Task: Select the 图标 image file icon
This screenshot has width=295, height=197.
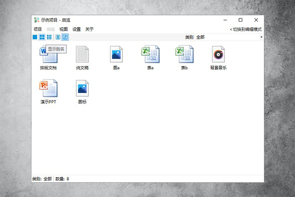Action: pyautogui.click(x=82, y=88)
